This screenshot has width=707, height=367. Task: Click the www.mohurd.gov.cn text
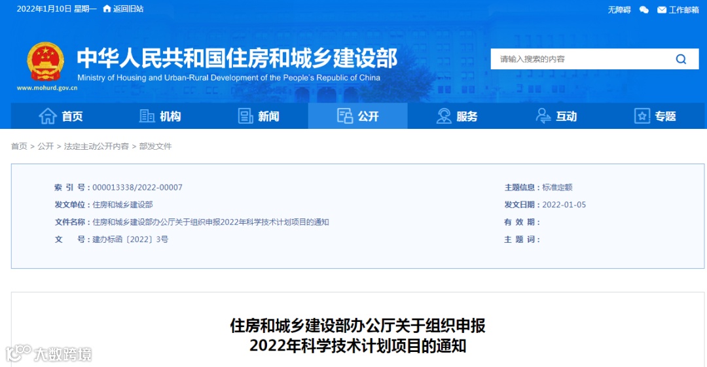[x=47, y=88]
